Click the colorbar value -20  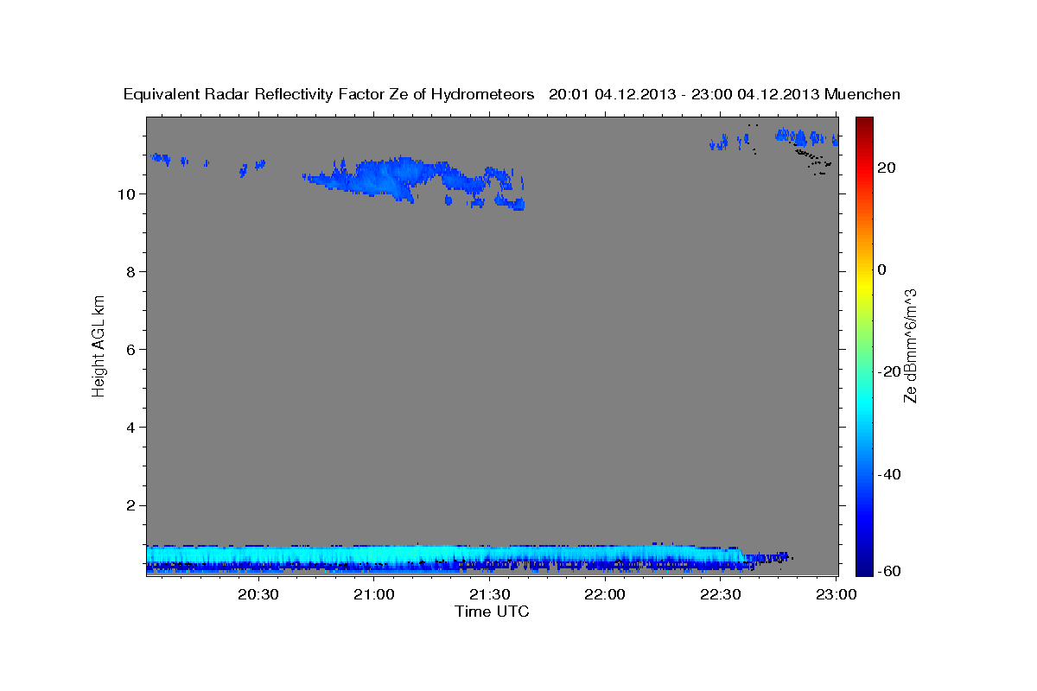[889, 371]
